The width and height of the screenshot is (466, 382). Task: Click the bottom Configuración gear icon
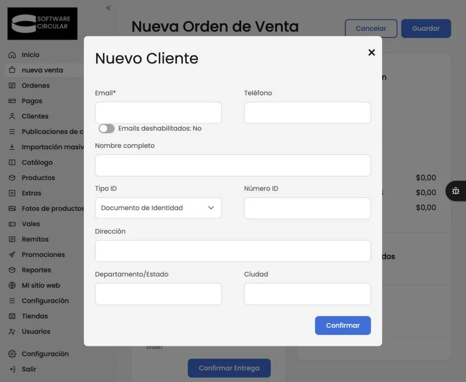[12, 354]
